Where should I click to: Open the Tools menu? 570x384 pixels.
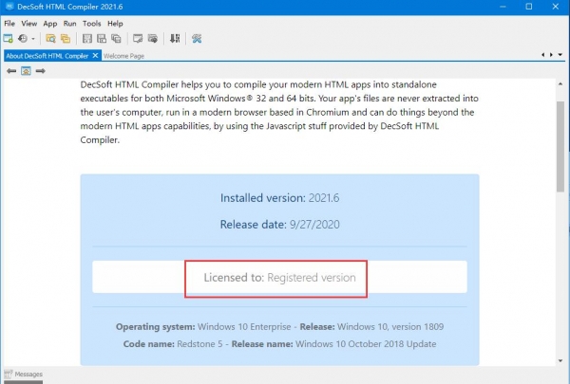click(x=91, y=23)
